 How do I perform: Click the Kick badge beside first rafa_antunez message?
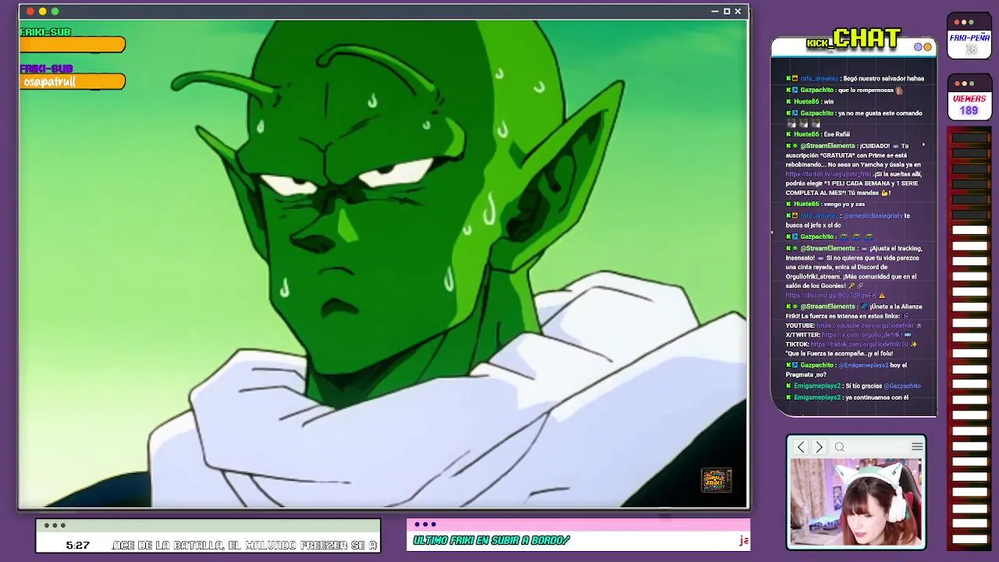click(788, 78)
